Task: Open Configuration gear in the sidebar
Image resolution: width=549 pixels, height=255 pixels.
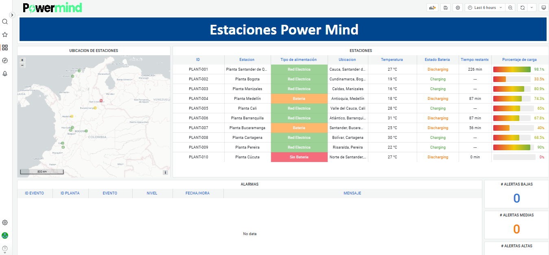Action: [5, 223]
